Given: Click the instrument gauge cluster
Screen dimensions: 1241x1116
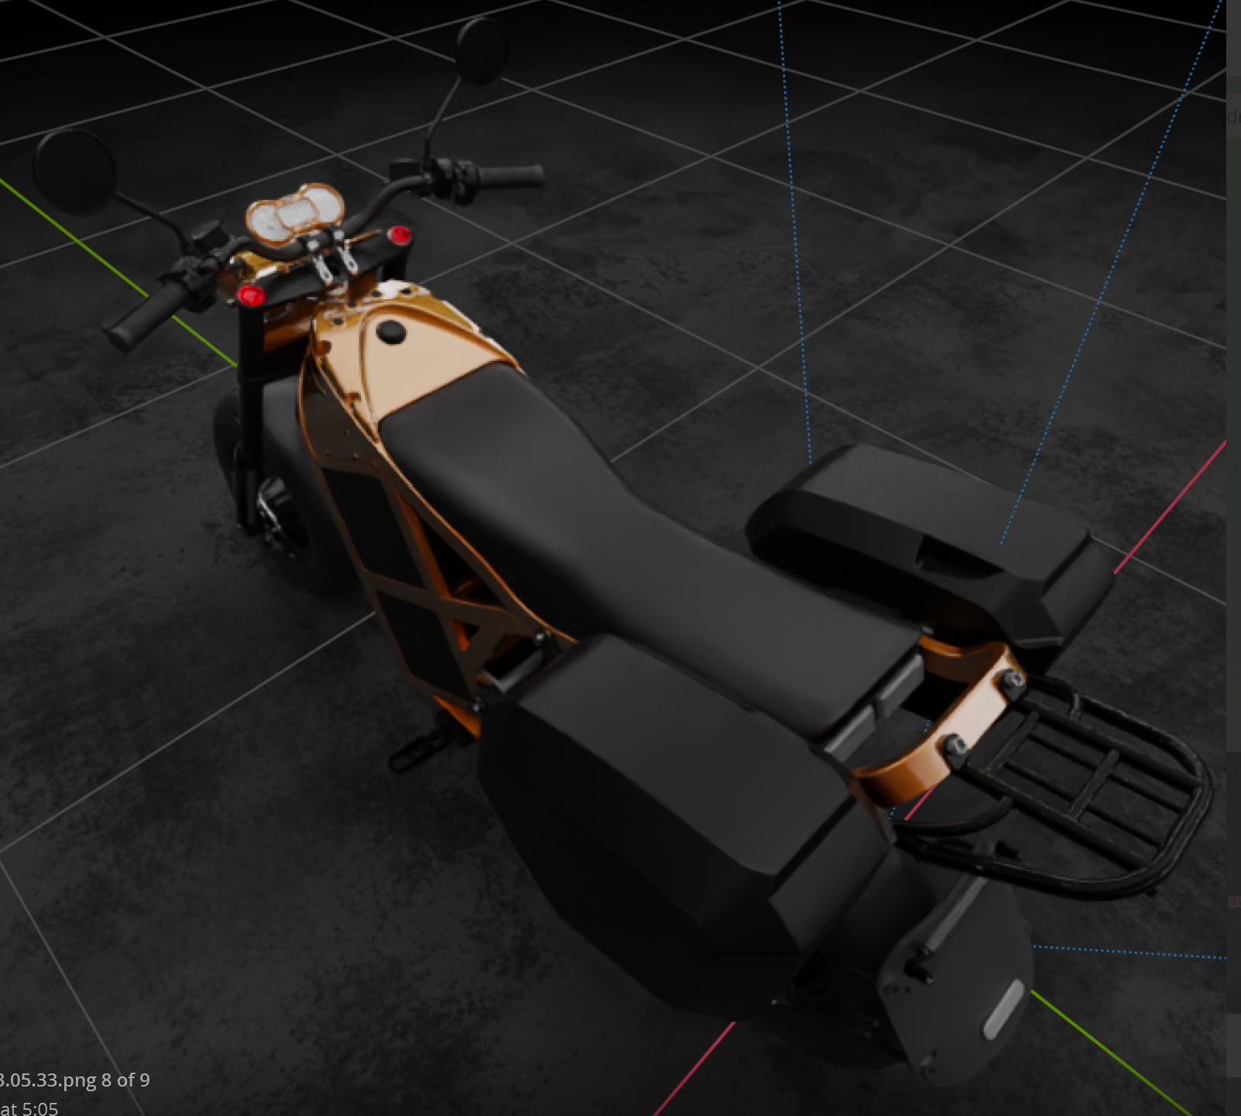Looking at the screenshot, I should 295,212.
